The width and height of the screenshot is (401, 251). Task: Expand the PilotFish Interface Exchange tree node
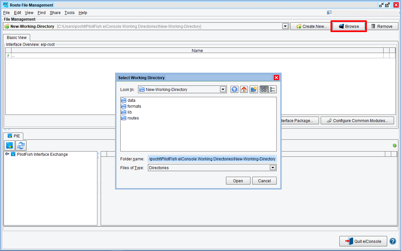[7, 154]
